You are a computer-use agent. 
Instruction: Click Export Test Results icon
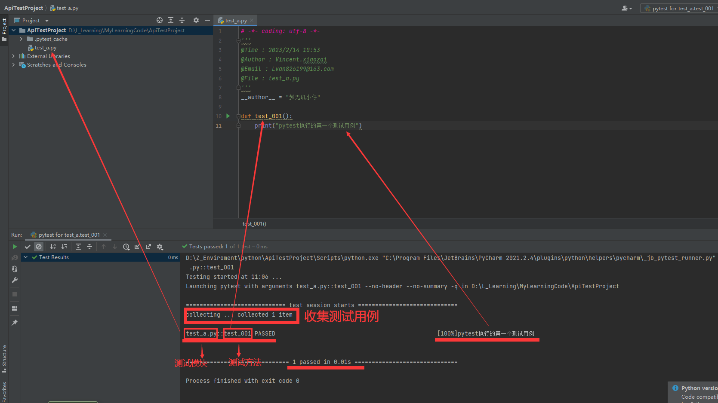tap(148, 247)
